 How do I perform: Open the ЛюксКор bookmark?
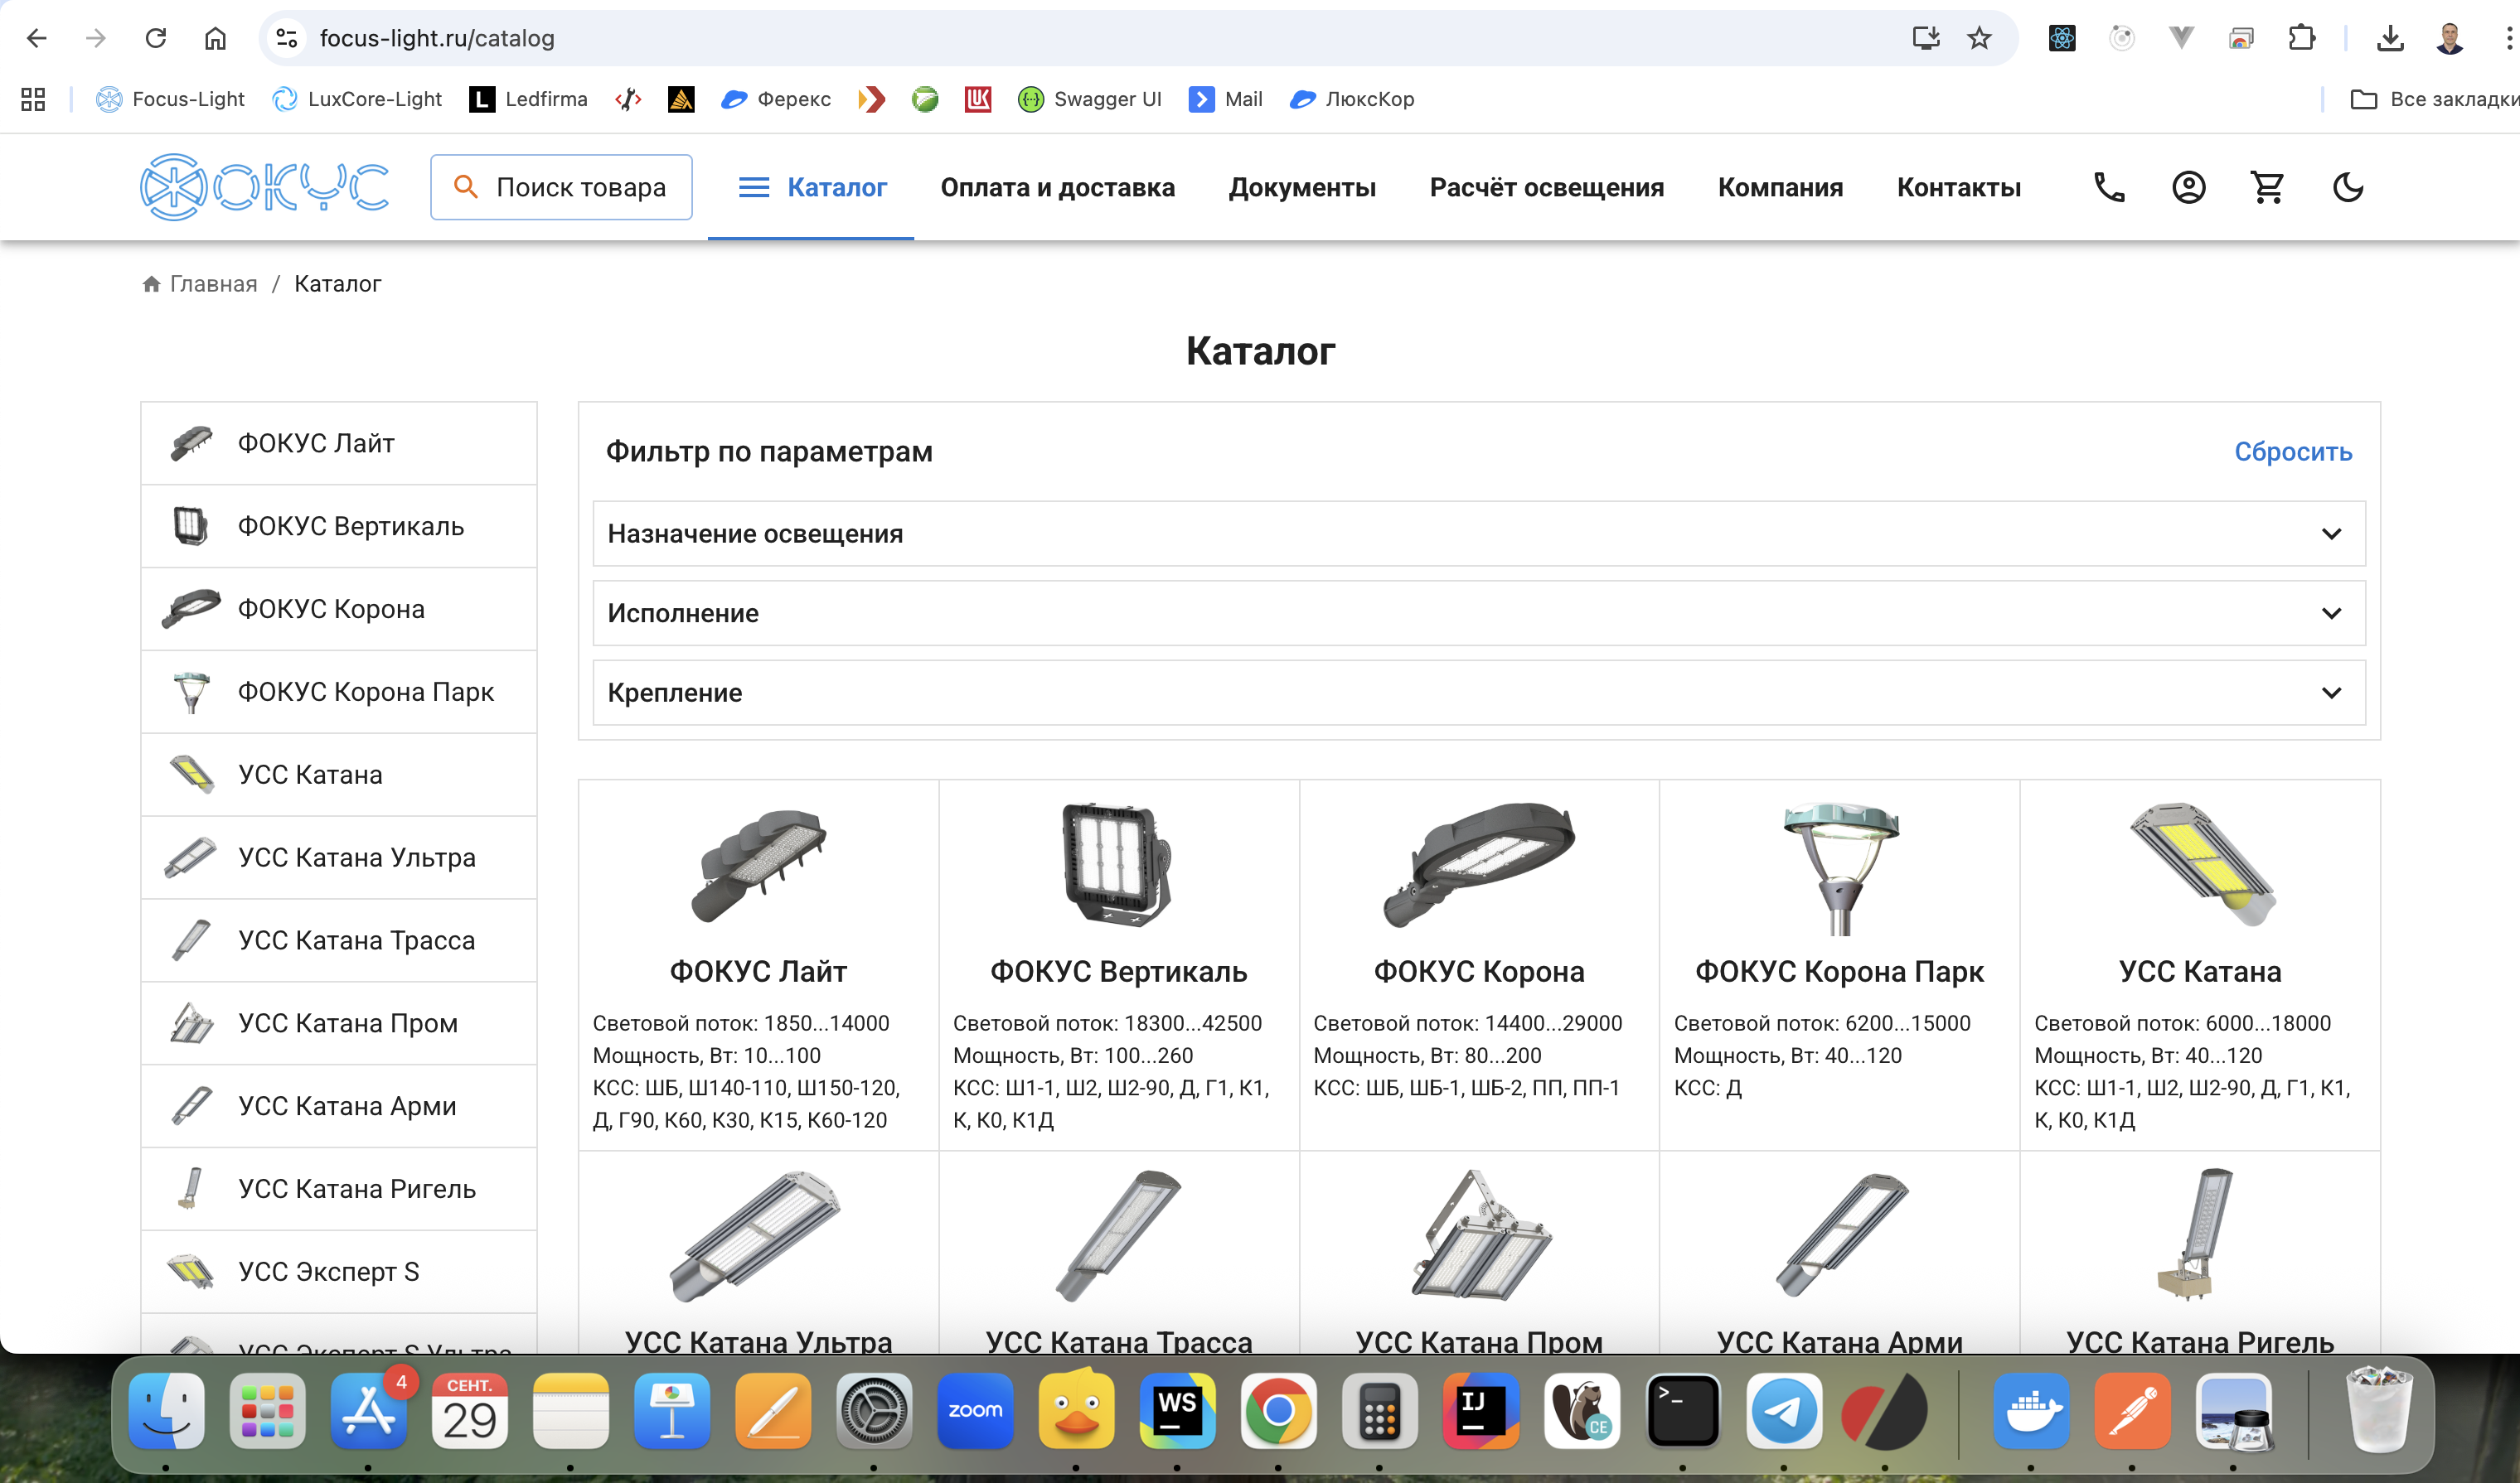tap(1352, 99)
